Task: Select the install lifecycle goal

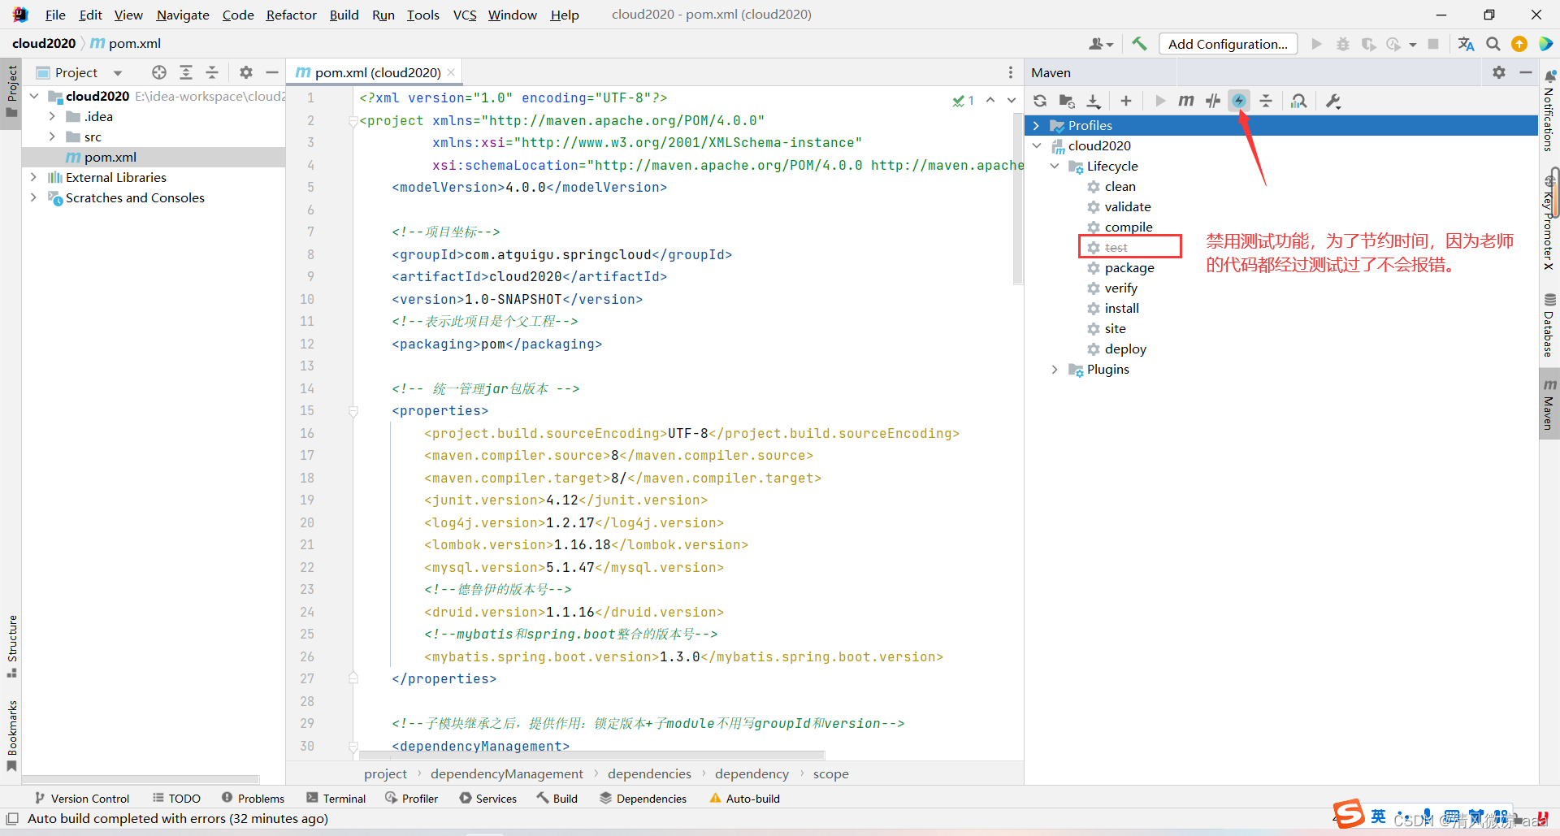Action: click(1121, 308)
